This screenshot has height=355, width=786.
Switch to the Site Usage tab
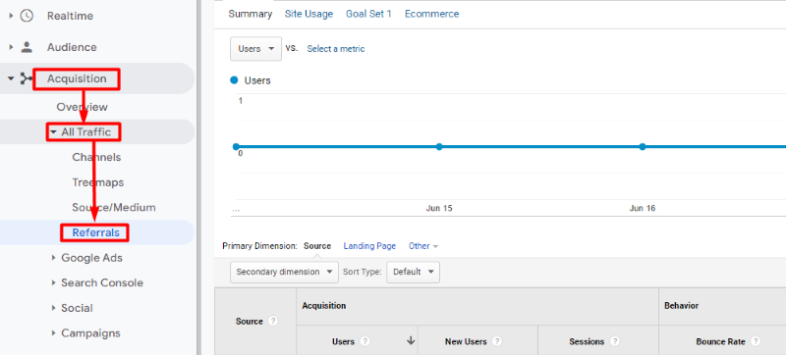tap(309, 14)
